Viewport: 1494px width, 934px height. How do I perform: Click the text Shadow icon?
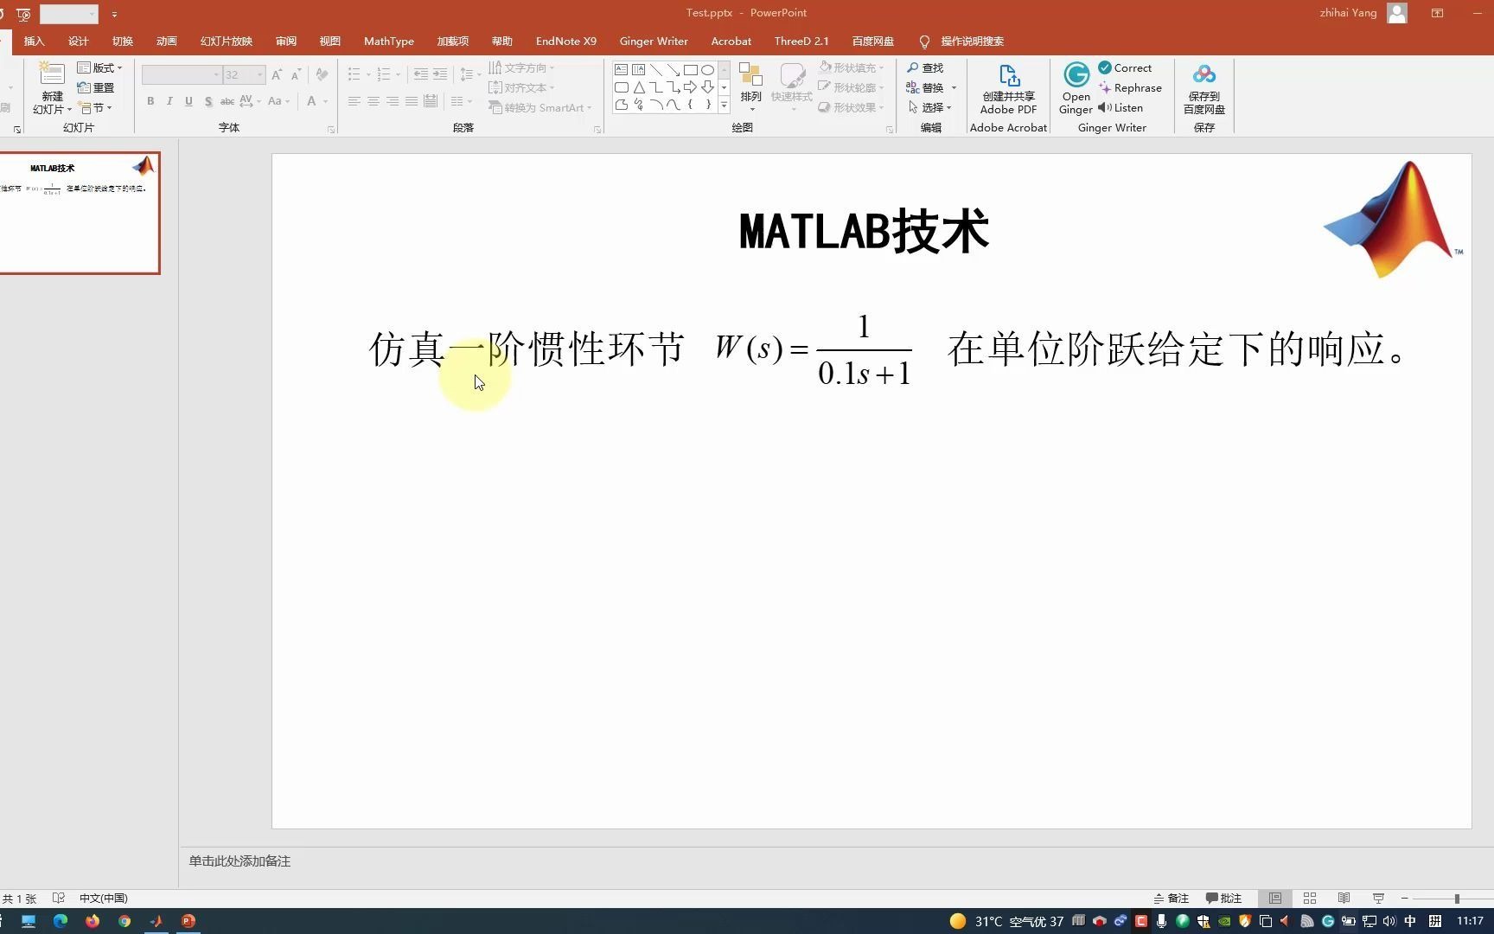point(207,101)
